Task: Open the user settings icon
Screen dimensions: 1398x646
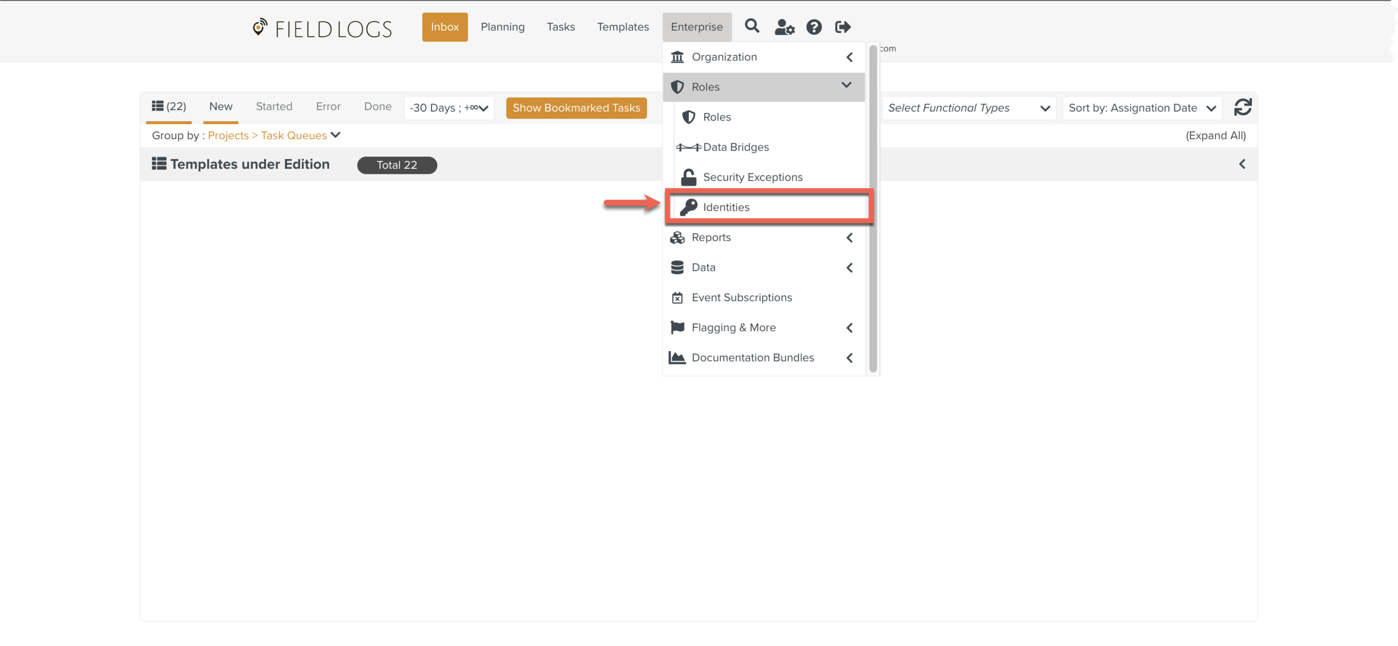Action: (x=783, y=27)
